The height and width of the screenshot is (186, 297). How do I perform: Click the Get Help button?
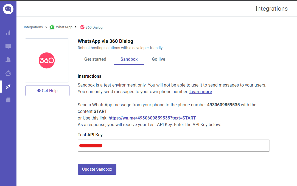click(47, 91)
